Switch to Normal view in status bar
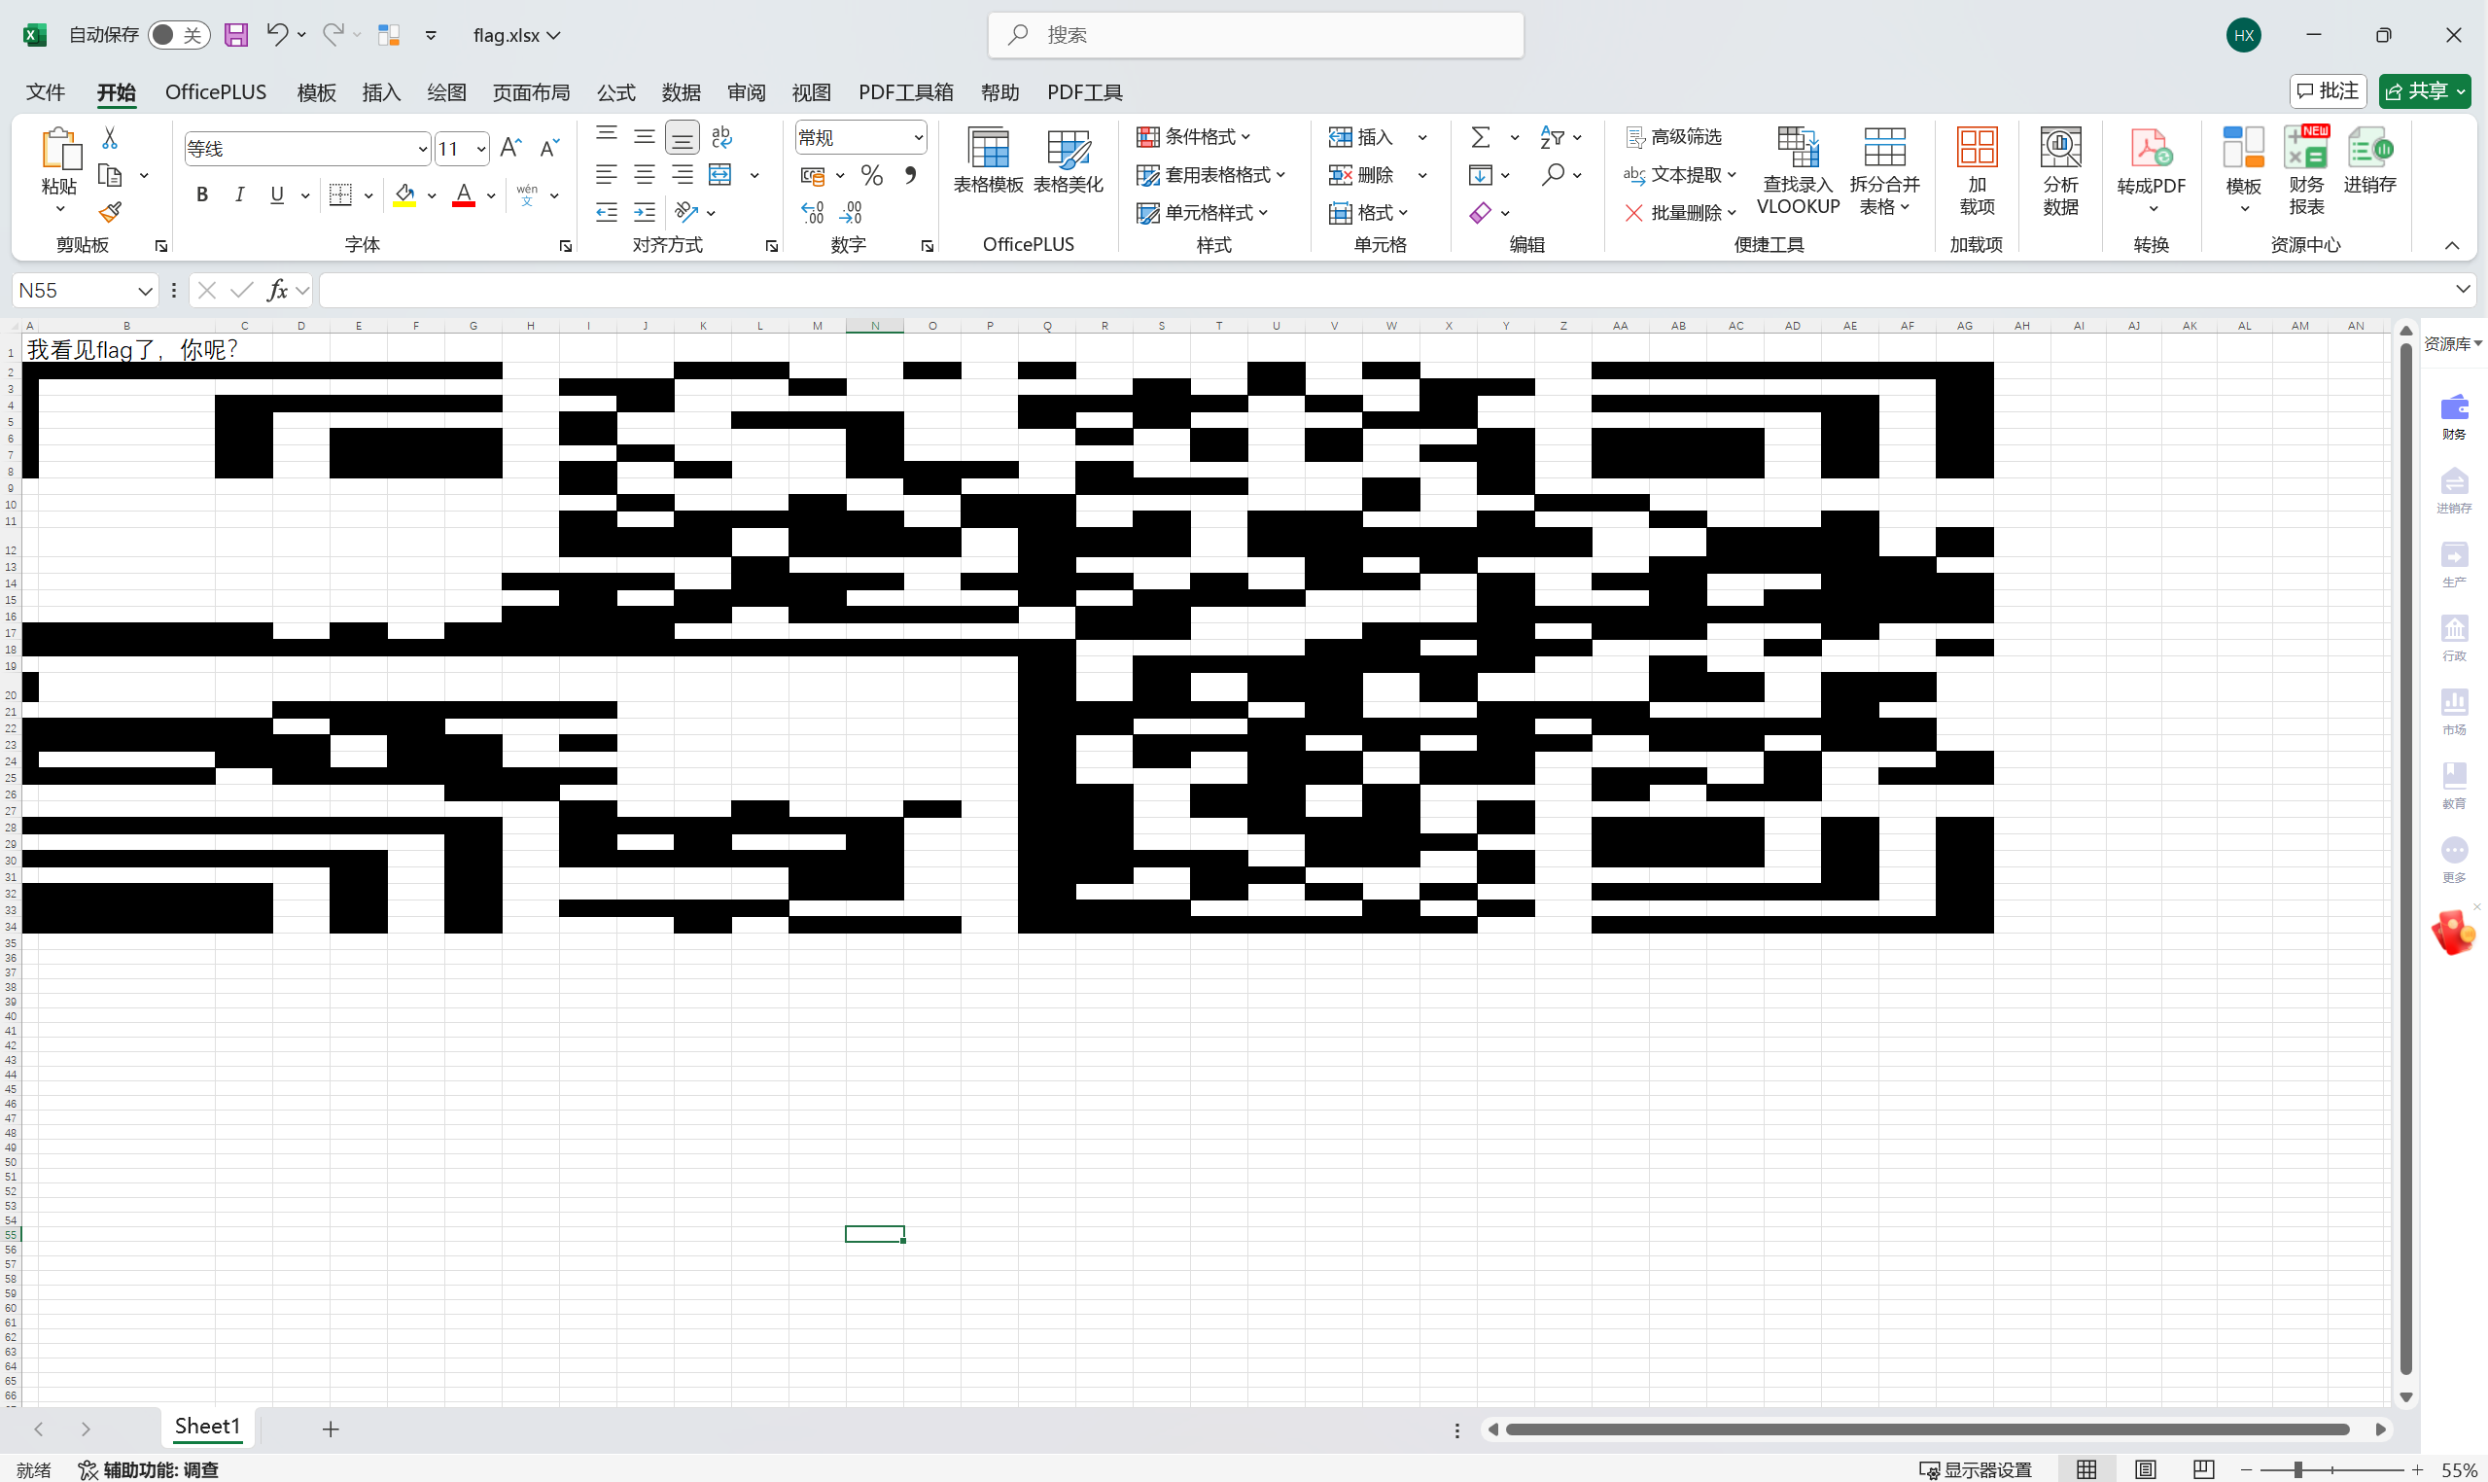2488x1482 pixels. (x=2086, y=1469)
